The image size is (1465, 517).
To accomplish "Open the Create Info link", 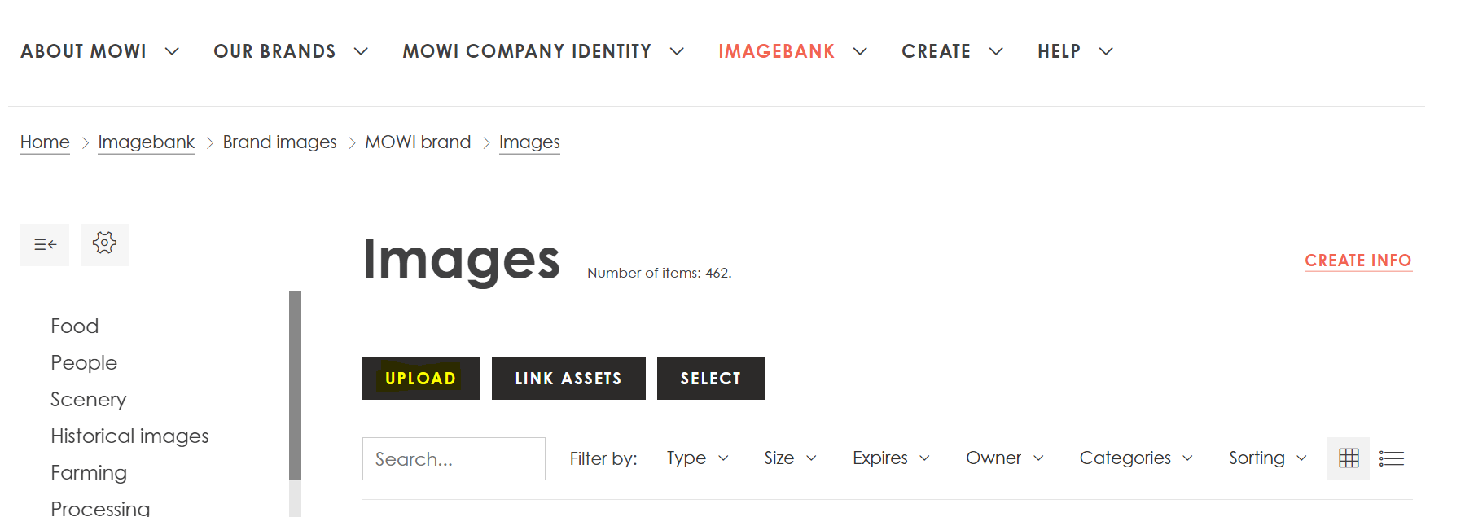I will [1358, 261].
